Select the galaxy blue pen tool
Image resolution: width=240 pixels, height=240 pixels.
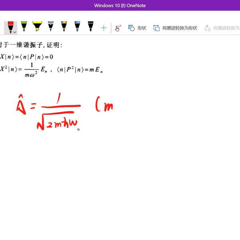coord(77,26)
